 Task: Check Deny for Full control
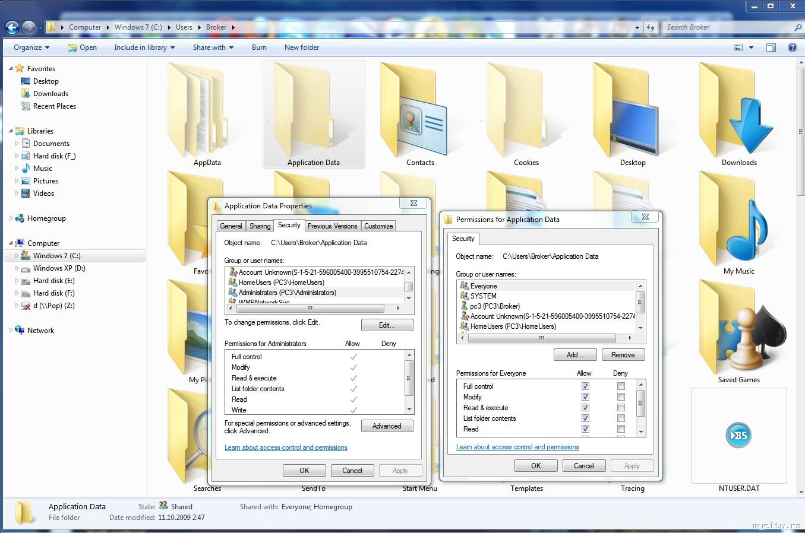point(621,386)
